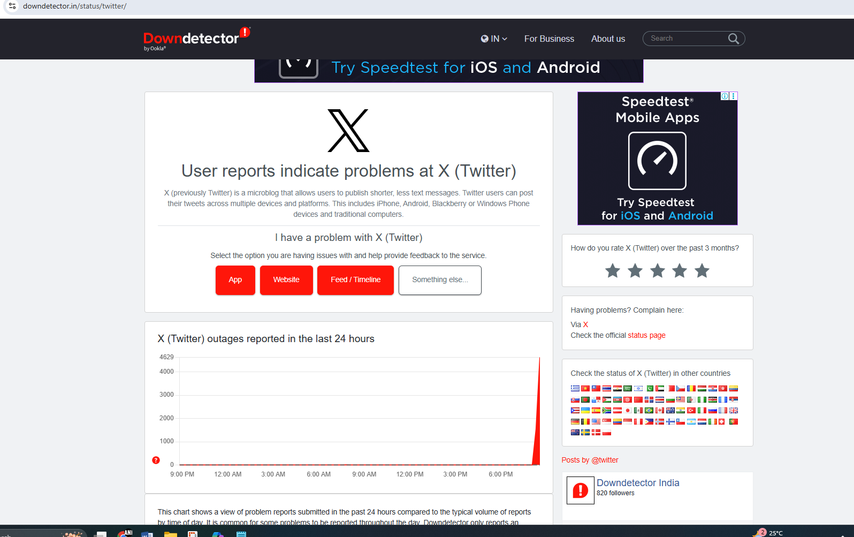This screenshot has width=854, height=537.
Task: Rate X (Twitter) with five stars
Action: pos(702,271)
